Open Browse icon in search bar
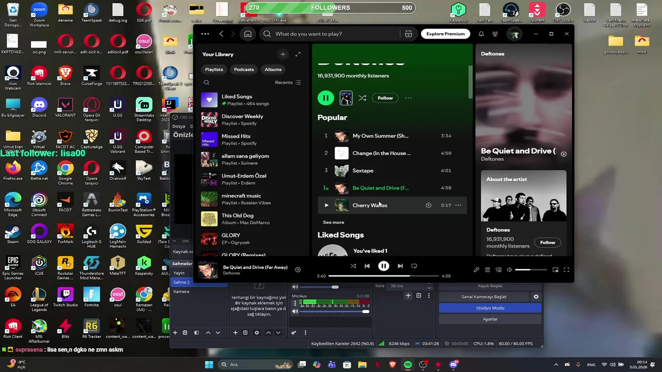Viewport: 662px width, 372px height. click(x=409, y=34)
